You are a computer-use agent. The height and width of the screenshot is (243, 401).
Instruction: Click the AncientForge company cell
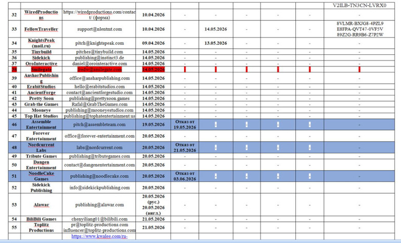41,93
